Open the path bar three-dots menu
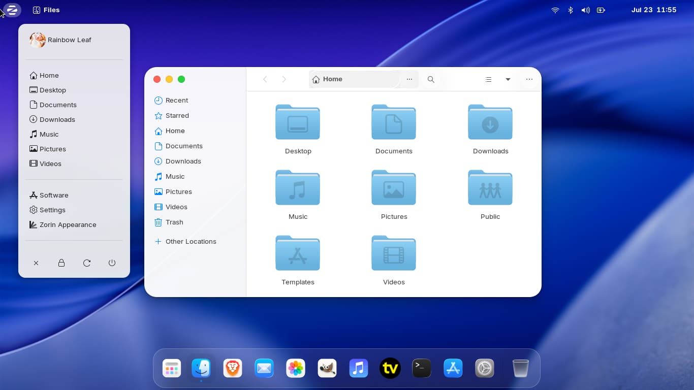694x390 pixels. click(409, 79)
